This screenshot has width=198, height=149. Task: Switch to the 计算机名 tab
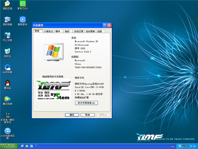[x=48, y=31]
